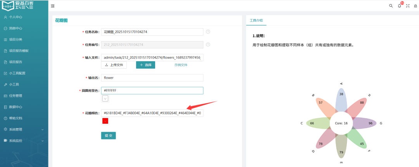The image size is (419, 167).
Task: Click the 爱基百客 logo in the header
Action: click(18, 5)
